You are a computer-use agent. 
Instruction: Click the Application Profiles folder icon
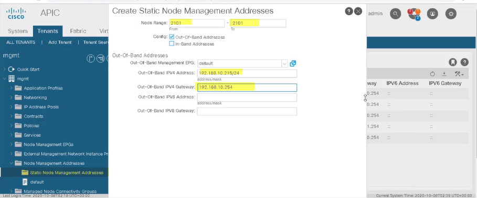(x=18, y=88)
